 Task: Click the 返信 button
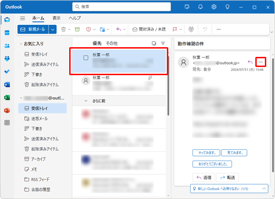point(204,177)
